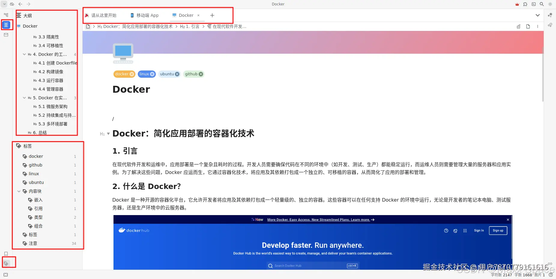Screen dimensions: 556x279
Task: Click the dock toggle icon in status bar
Action: click(x=6, y=275)
